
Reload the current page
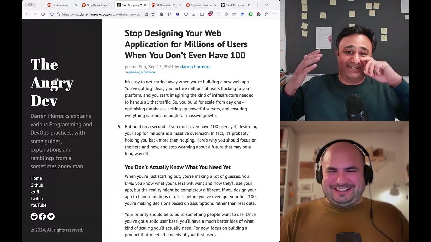pyautogui.click(x=43, y=14)
